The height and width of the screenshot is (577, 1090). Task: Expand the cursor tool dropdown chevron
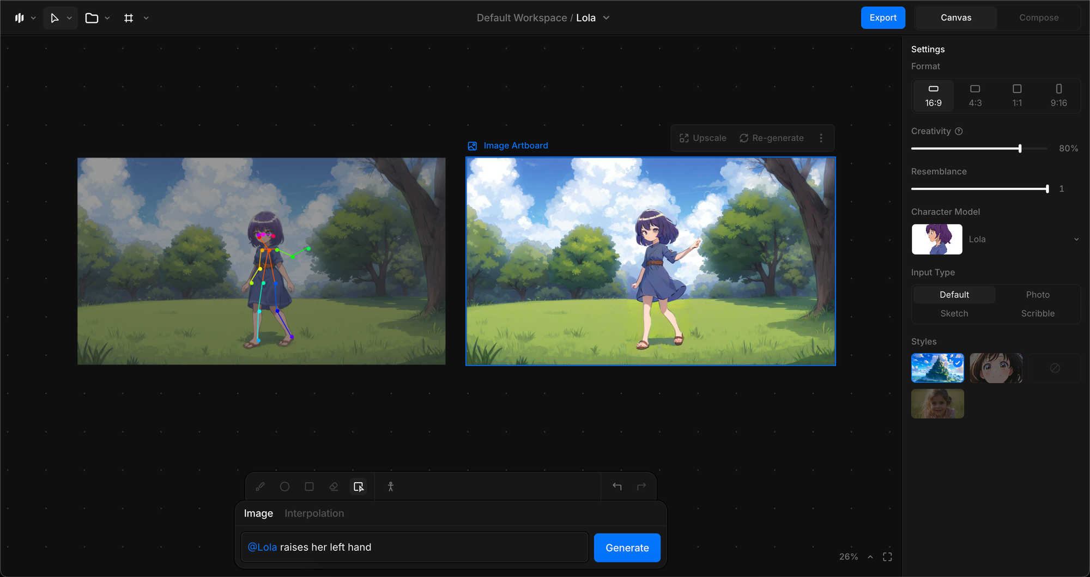[x=69, y=18]
